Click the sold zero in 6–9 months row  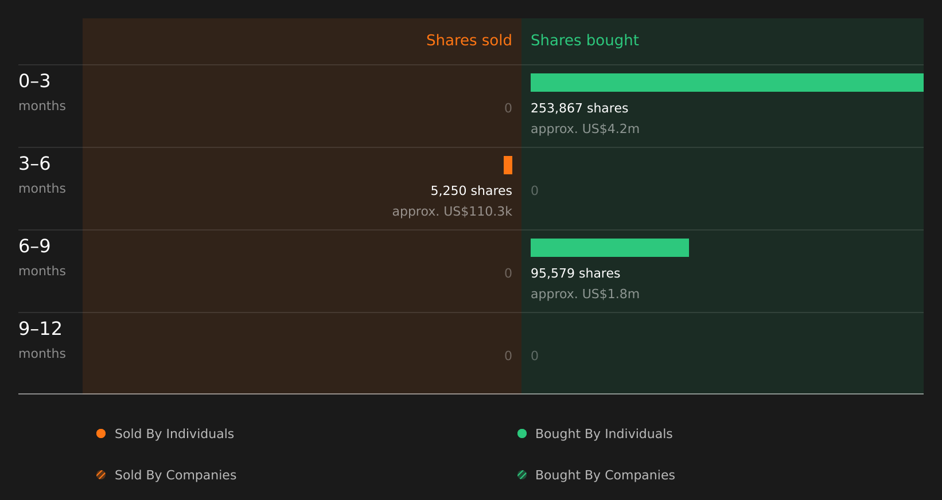click(508, 274)
